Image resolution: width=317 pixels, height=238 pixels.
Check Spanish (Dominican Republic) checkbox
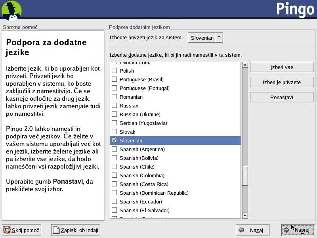click(x=114, y=193)
